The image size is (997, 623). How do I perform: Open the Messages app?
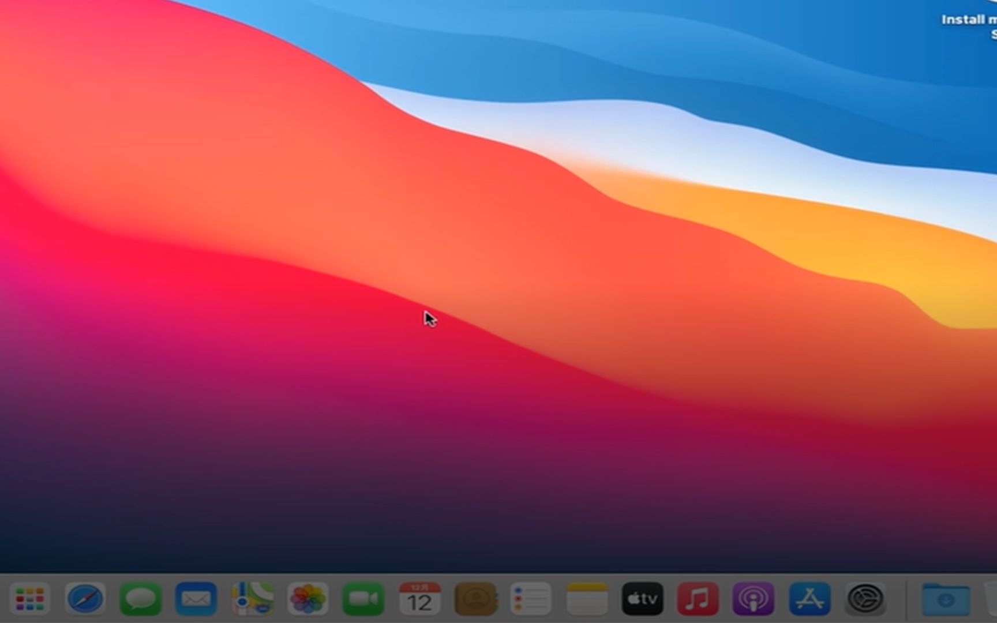point(141,599)
